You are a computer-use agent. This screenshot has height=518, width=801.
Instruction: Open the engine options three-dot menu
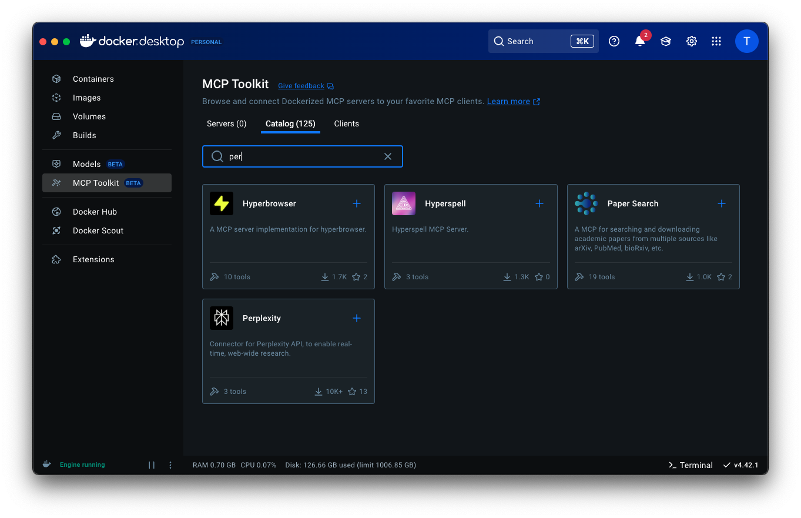(170, 465)
